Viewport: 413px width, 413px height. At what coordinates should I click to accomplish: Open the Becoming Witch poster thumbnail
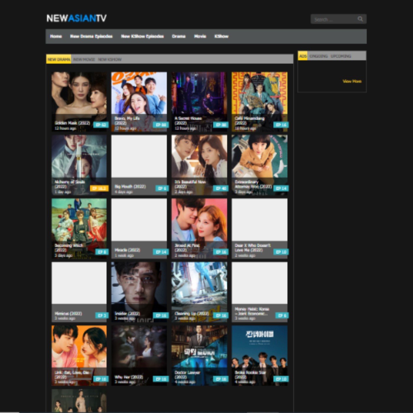79,228
